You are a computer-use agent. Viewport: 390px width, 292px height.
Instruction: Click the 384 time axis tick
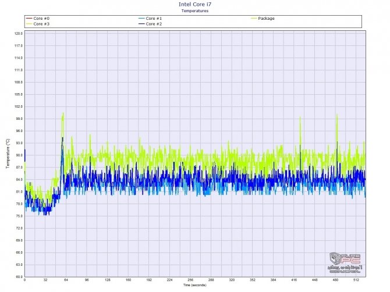(x=274, y=280)
